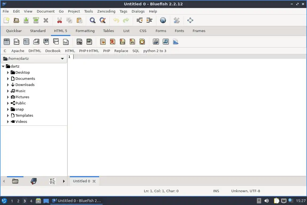Insert time tag clock icon
307x205 pixels.
coord(142,42)
